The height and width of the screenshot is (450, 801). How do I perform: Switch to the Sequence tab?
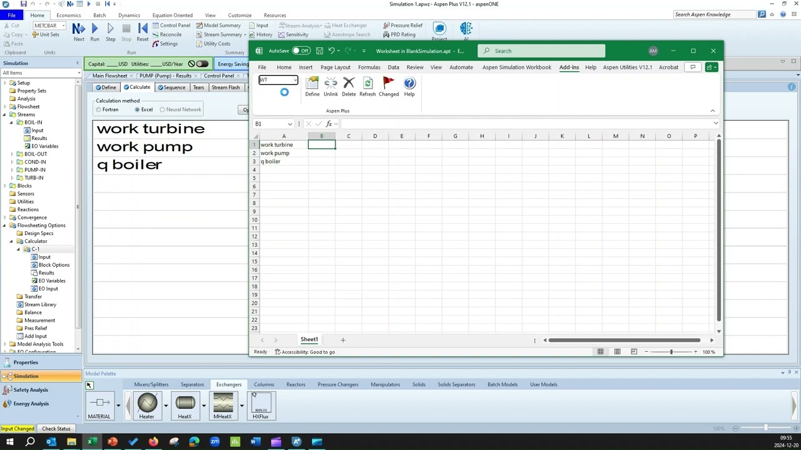click(x=171, y=87)
